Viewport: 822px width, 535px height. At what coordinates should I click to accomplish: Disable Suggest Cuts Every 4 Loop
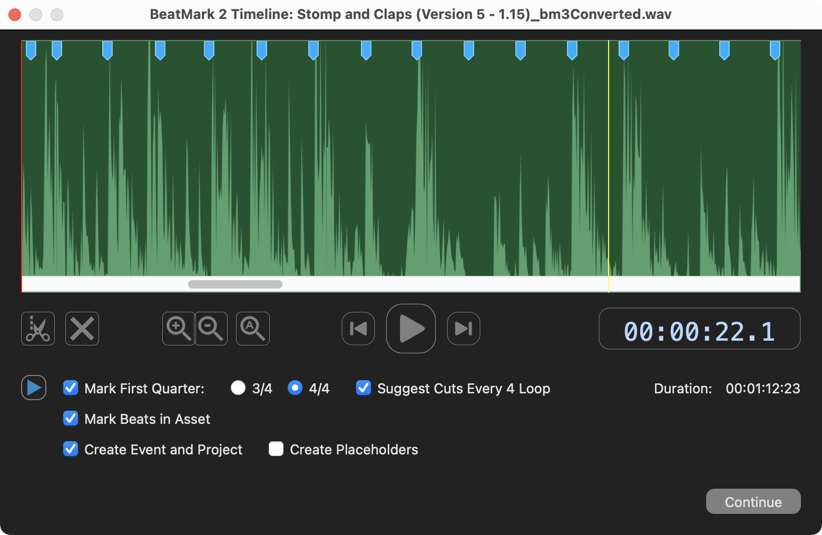pyautogui.click(x=364, y=388)
